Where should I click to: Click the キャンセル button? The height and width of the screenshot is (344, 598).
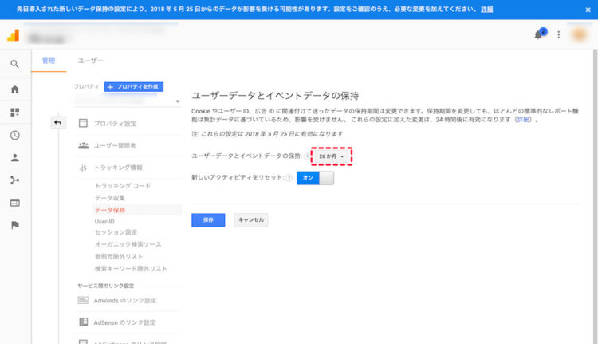tap(251, 220)
